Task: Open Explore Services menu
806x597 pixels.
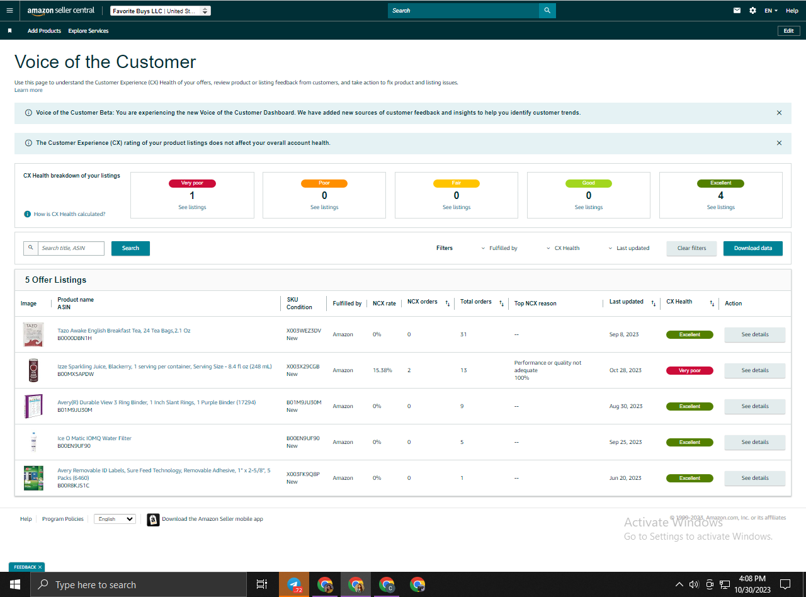Action: (88, 31)
